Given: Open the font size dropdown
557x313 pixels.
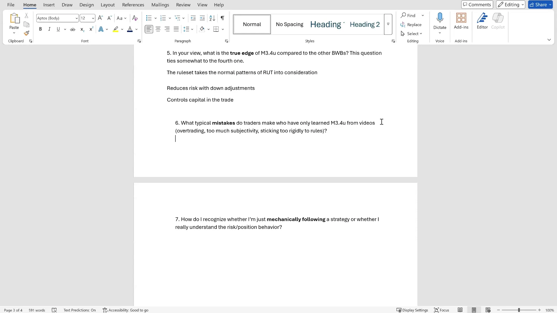Looking at the screenshot, I should pos(93,18).
